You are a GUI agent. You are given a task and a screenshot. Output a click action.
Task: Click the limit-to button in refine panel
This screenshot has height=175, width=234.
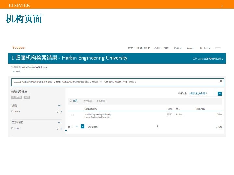pos(17,97)
